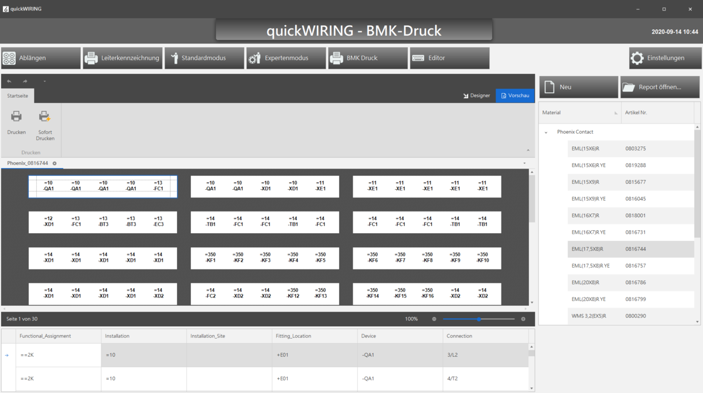Switch to Standardmodus
The width and height of the screenshot is (703, 393).
pos(204,58)
